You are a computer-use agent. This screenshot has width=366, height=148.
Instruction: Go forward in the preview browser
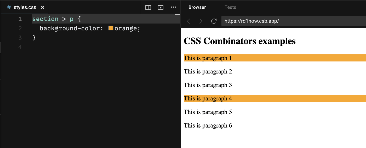tap(201, 21)
